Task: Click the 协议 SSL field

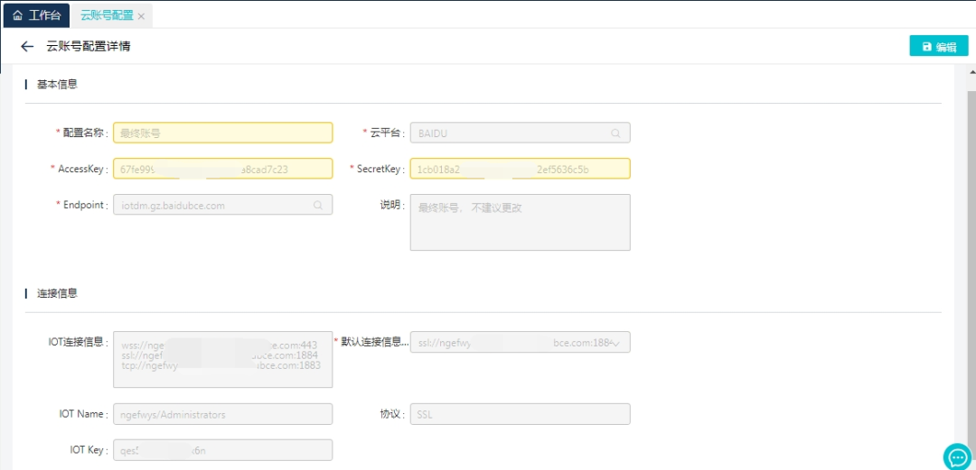Action: (520, 414)
